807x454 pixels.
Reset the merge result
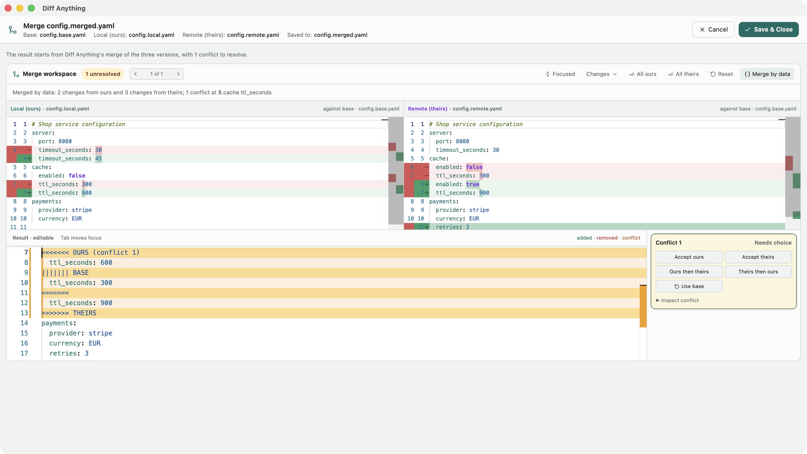coord(722,74)
